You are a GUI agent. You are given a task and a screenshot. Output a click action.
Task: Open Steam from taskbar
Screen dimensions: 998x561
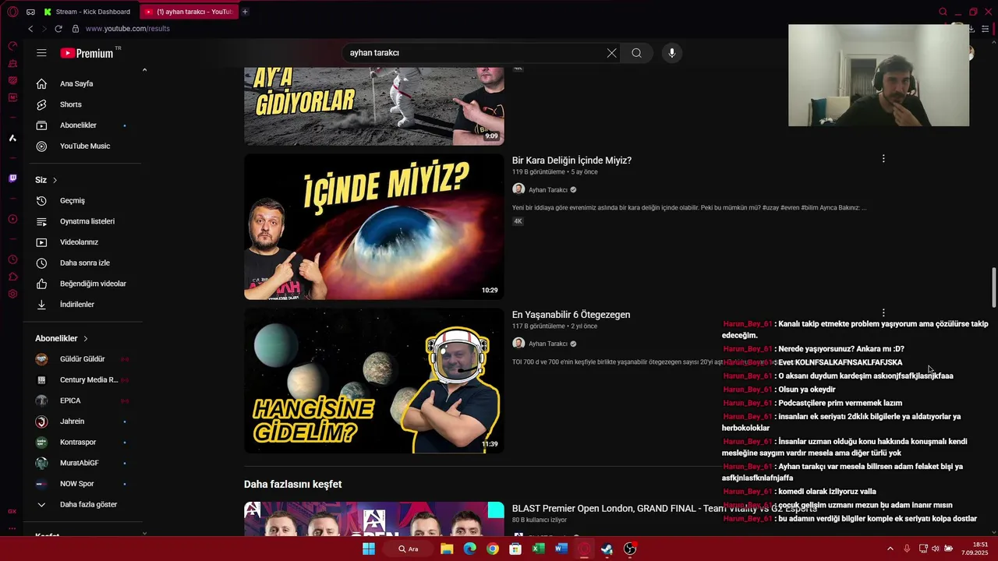[x=607, y=549]
